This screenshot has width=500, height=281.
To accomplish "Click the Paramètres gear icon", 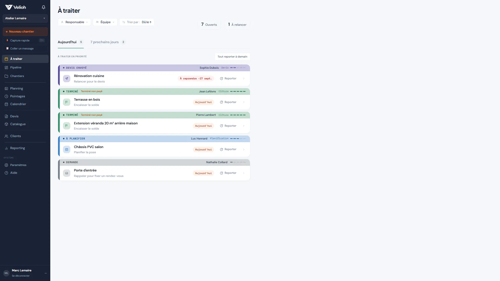I will click(6, 165).
